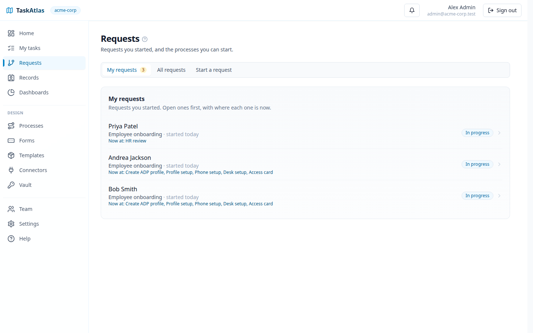Open Connectors in the sidebar

[44, 170]
